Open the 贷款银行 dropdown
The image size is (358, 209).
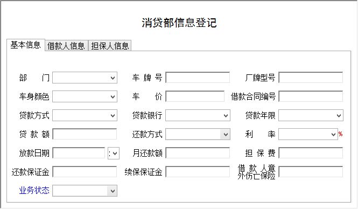tap(198, 115)
